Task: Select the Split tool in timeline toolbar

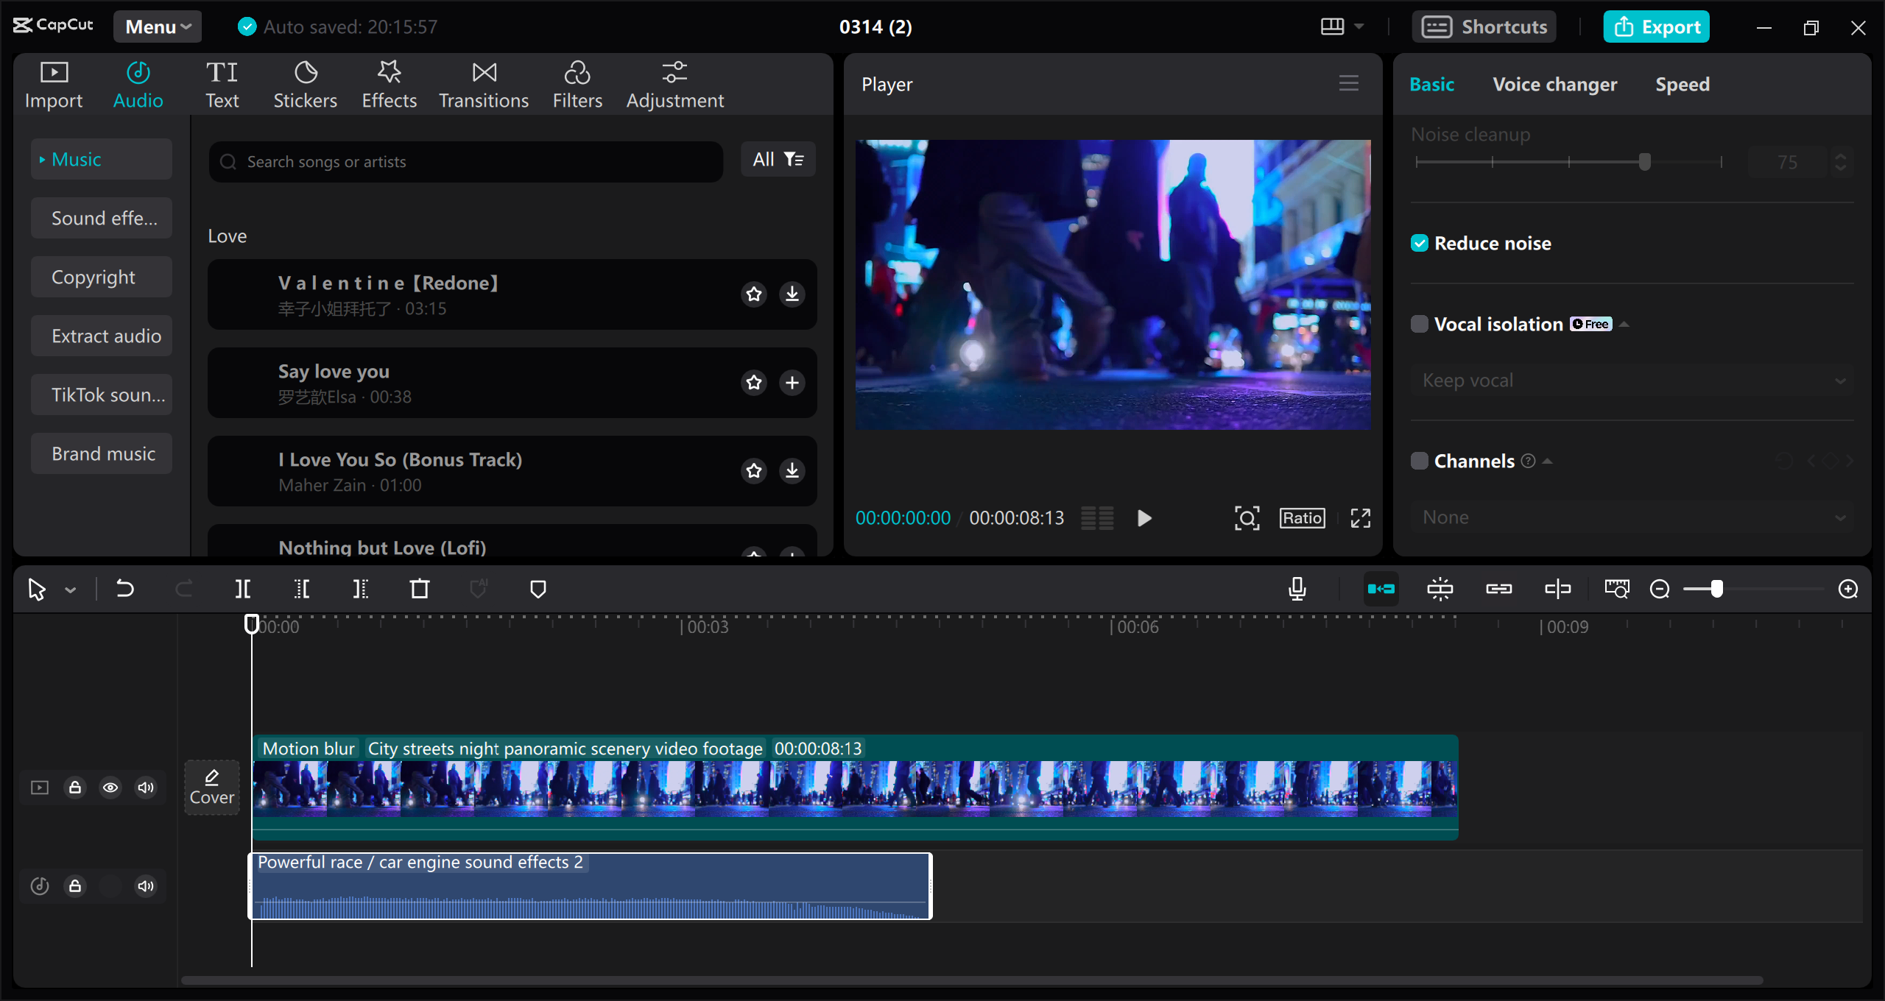Action: 243,589
